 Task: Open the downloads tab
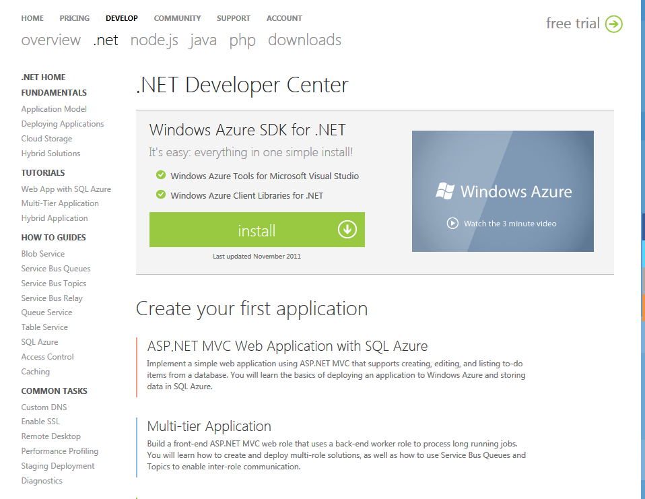click(x=305, y=40)
